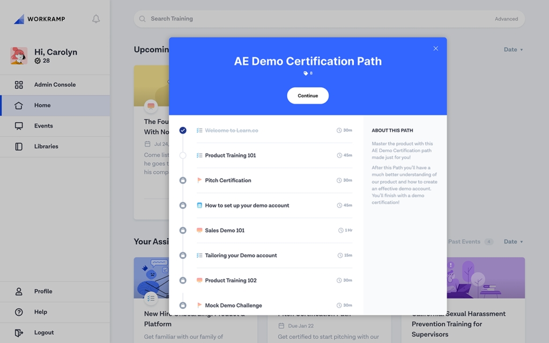The image size is (549, 343).
Task: Open the Events page
Action: click(55, 126)
